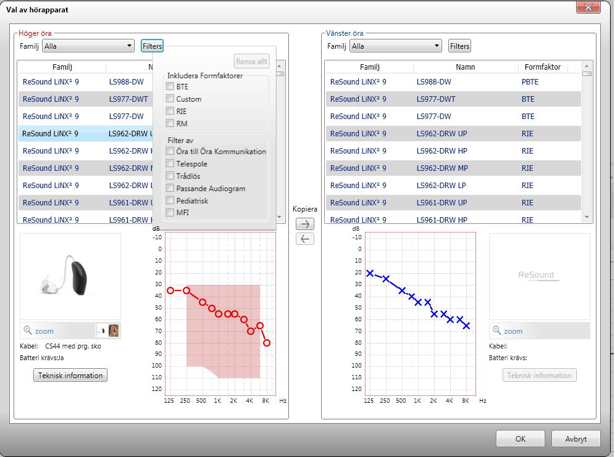The height and width of the screenshot is (457, 615).
Task: Enable the Passande Audiogram filter
Action: click(x=170, y=188)
